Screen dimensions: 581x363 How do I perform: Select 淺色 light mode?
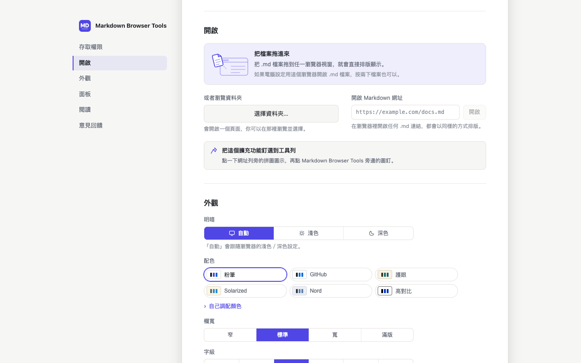pyautogui.click(x=309, y=233)
